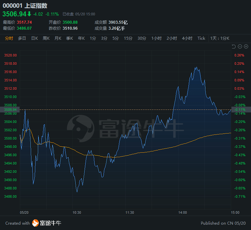The width and height of the screenshot is (251, 230).
Task: Click the 3506.94 current price axis label
Action: point(10,109)
